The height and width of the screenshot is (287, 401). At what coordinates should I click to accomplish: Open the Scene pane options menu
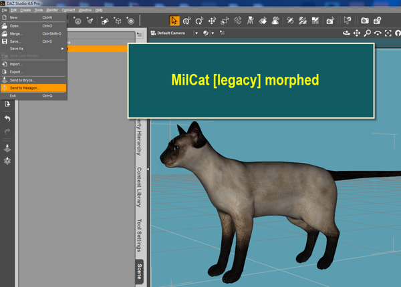click(x=140, y=34)
